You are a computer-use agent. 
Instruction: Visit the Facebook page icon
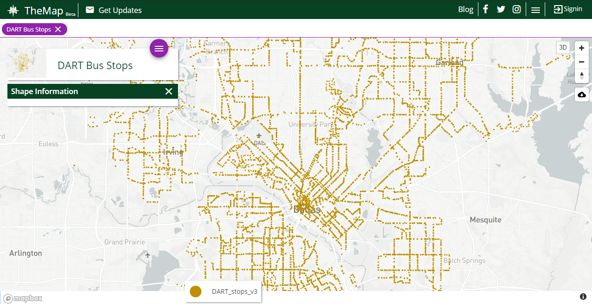[485, 9]
